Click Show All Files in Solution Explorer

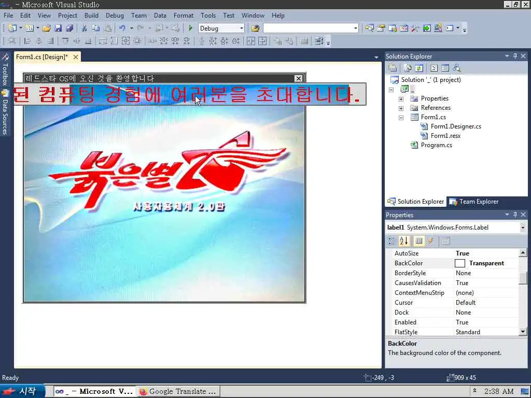(408, 68)
